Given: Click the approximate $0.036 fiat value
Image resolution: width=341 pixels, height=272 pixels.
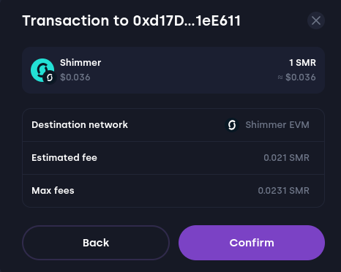Looking at the screenshot, I should click(296, 78).
